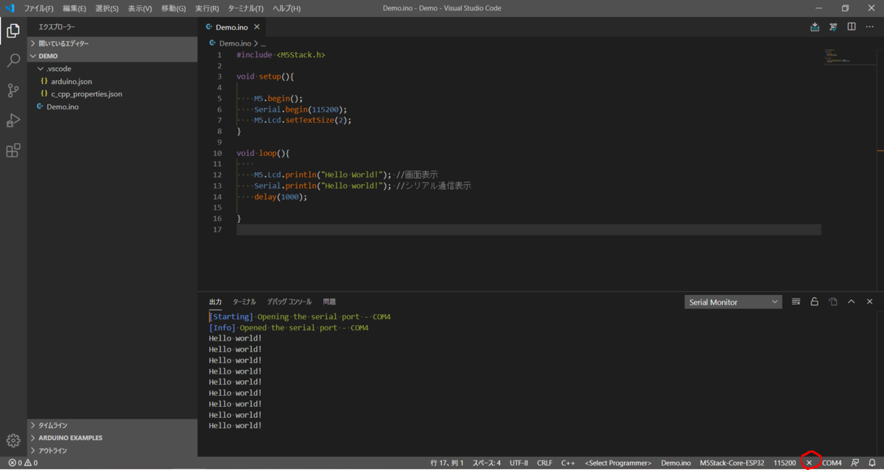Viewport: 884px width, 470px height.
Task: Select COM4 serial port in status bar
Action: click(832, 463)
